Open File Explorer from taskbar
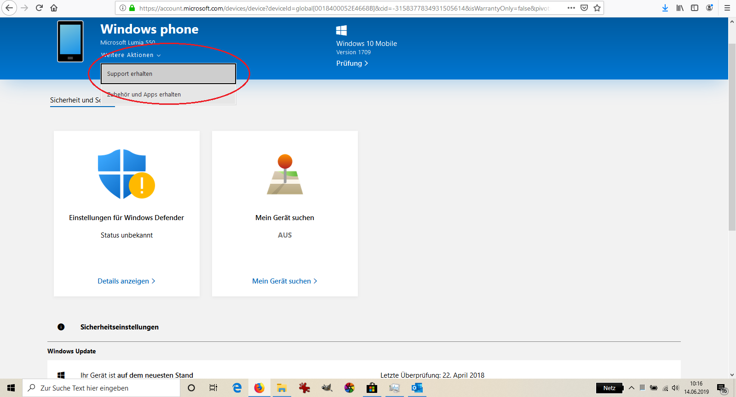The width and height of the screenshot is (736, 397). tap(282, 388)
